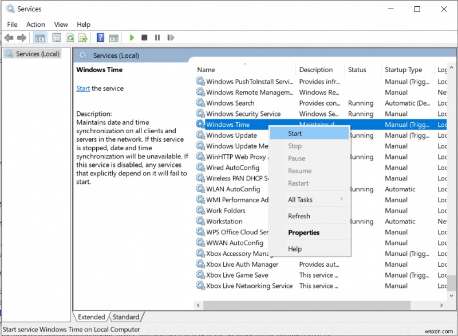
Task: Click the Help toolbar icon
Action: point(100,38)
